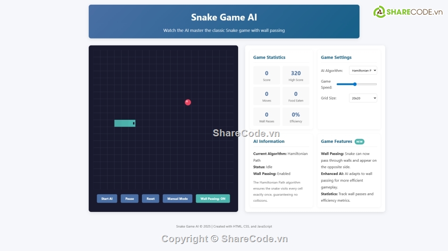448x251 pixels.
Task: Click the Wall Passes stat box
Action: [266, 117]
